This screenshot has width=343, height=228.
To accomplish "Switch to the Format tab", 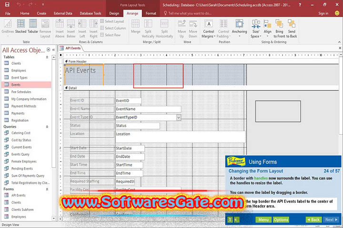I will [x=151, y=13].
